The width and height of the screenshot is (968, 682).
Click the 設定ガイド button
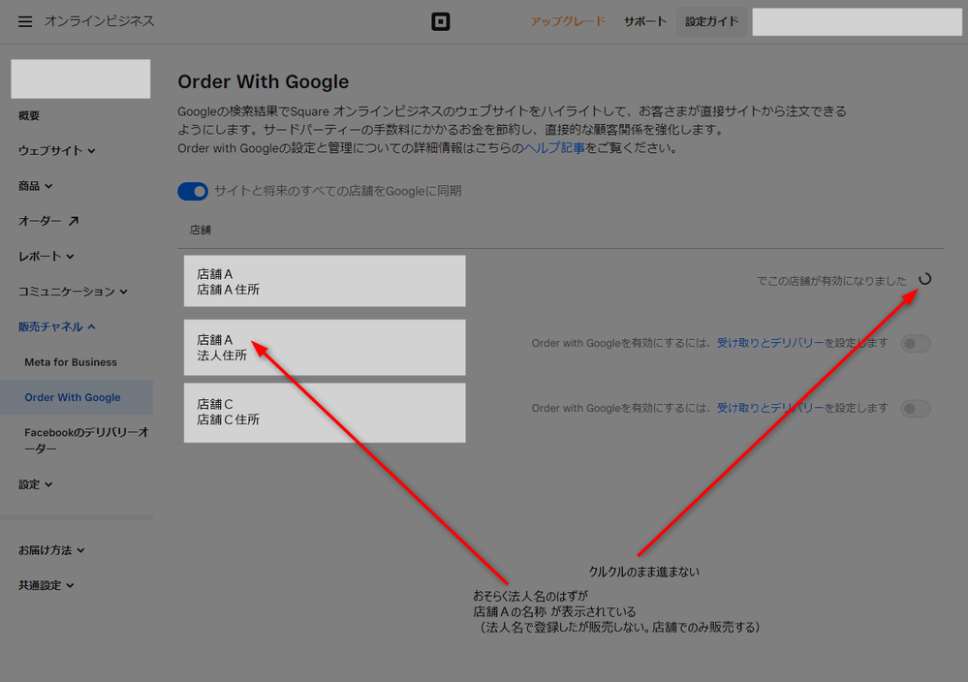point(711,21)
